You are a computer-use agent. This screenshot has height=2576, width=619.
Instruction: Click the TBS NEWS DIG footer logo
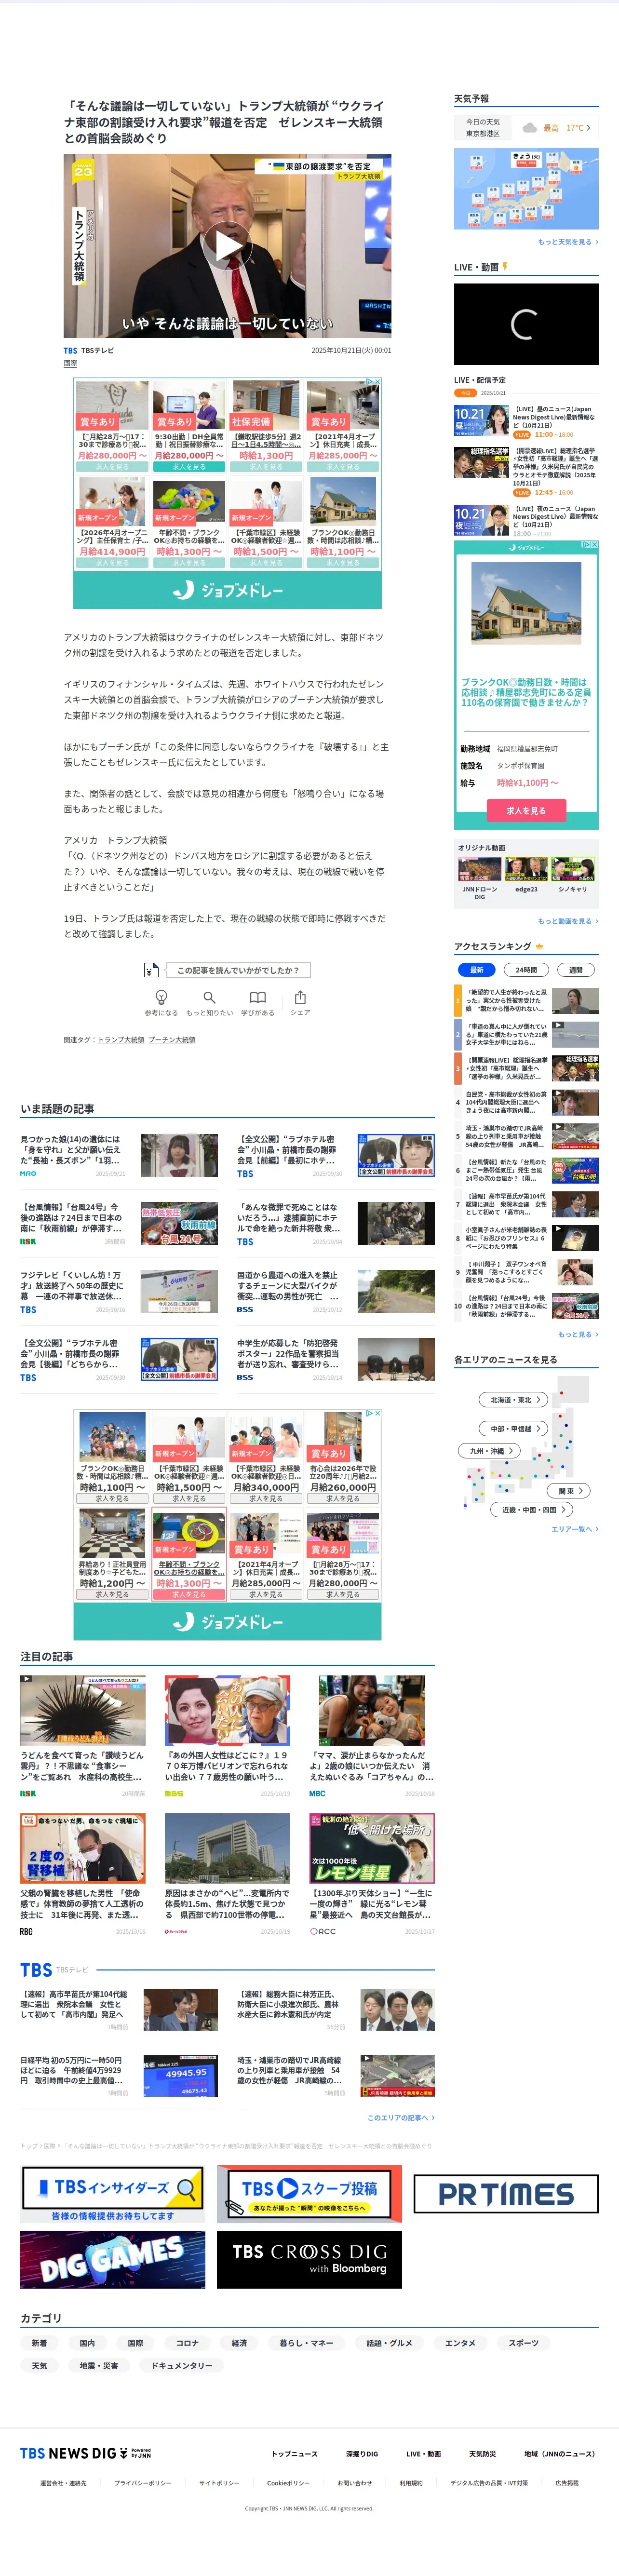(x=86, y=2453)
